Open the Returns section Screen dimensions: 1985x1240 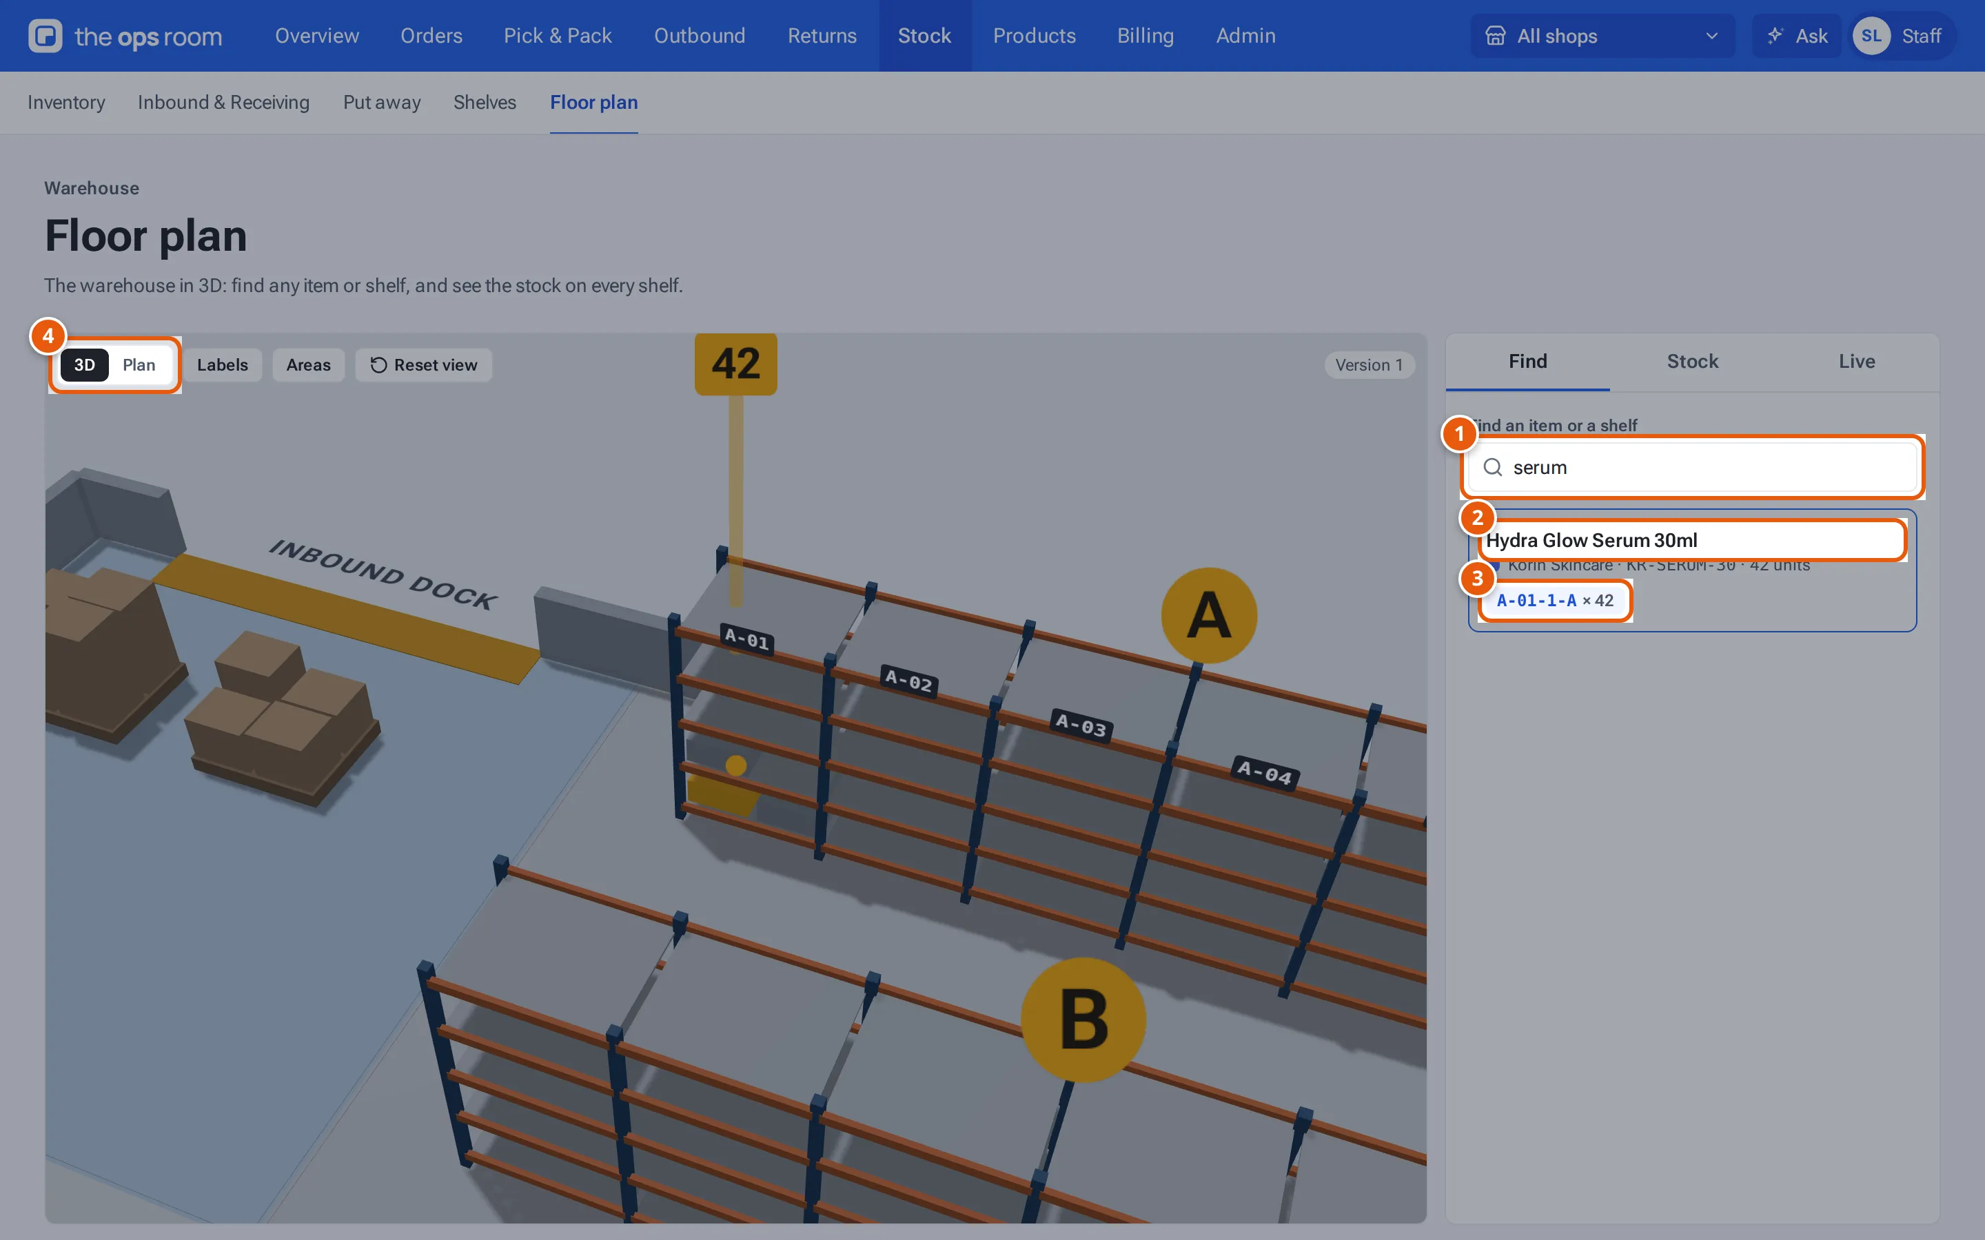822,36
